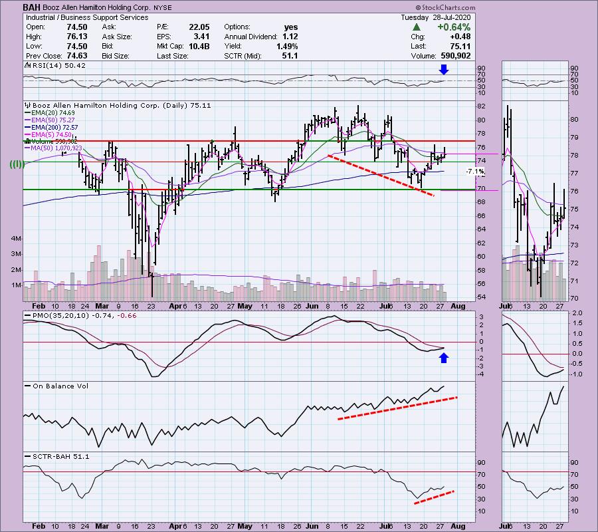Click the green ((I)) marker left of price chart
This screenshot has height=532, width=598.
(17, 164)
